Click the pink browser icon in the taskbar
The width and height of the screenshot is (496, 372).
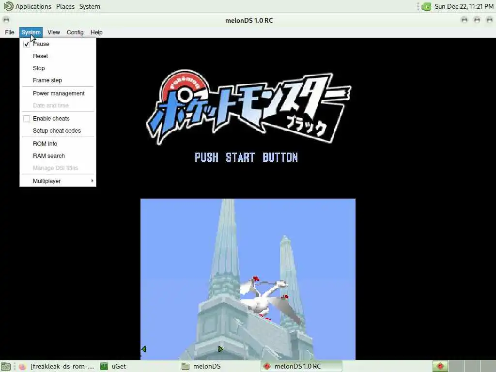[22, 366]
